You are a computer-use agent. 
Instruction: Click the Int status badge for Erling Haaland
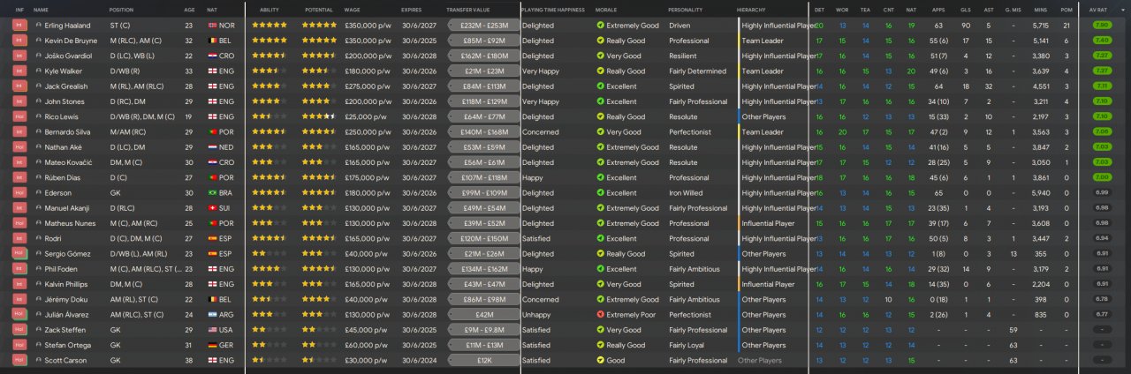pyautogui.click(x=19, y=26)
